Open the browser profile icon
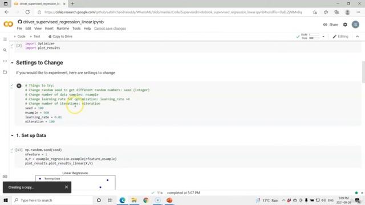365x205 pixels. tap(347, 12)
